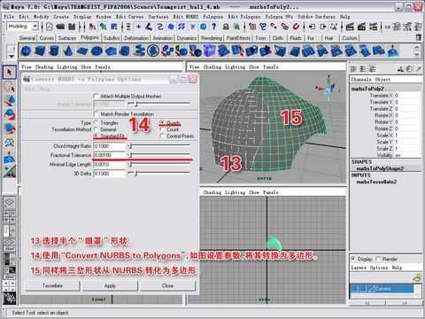Screen dimensions: 425x319
Task: Select Render radio in Layer editor
Action: click(x=378, y=259)
